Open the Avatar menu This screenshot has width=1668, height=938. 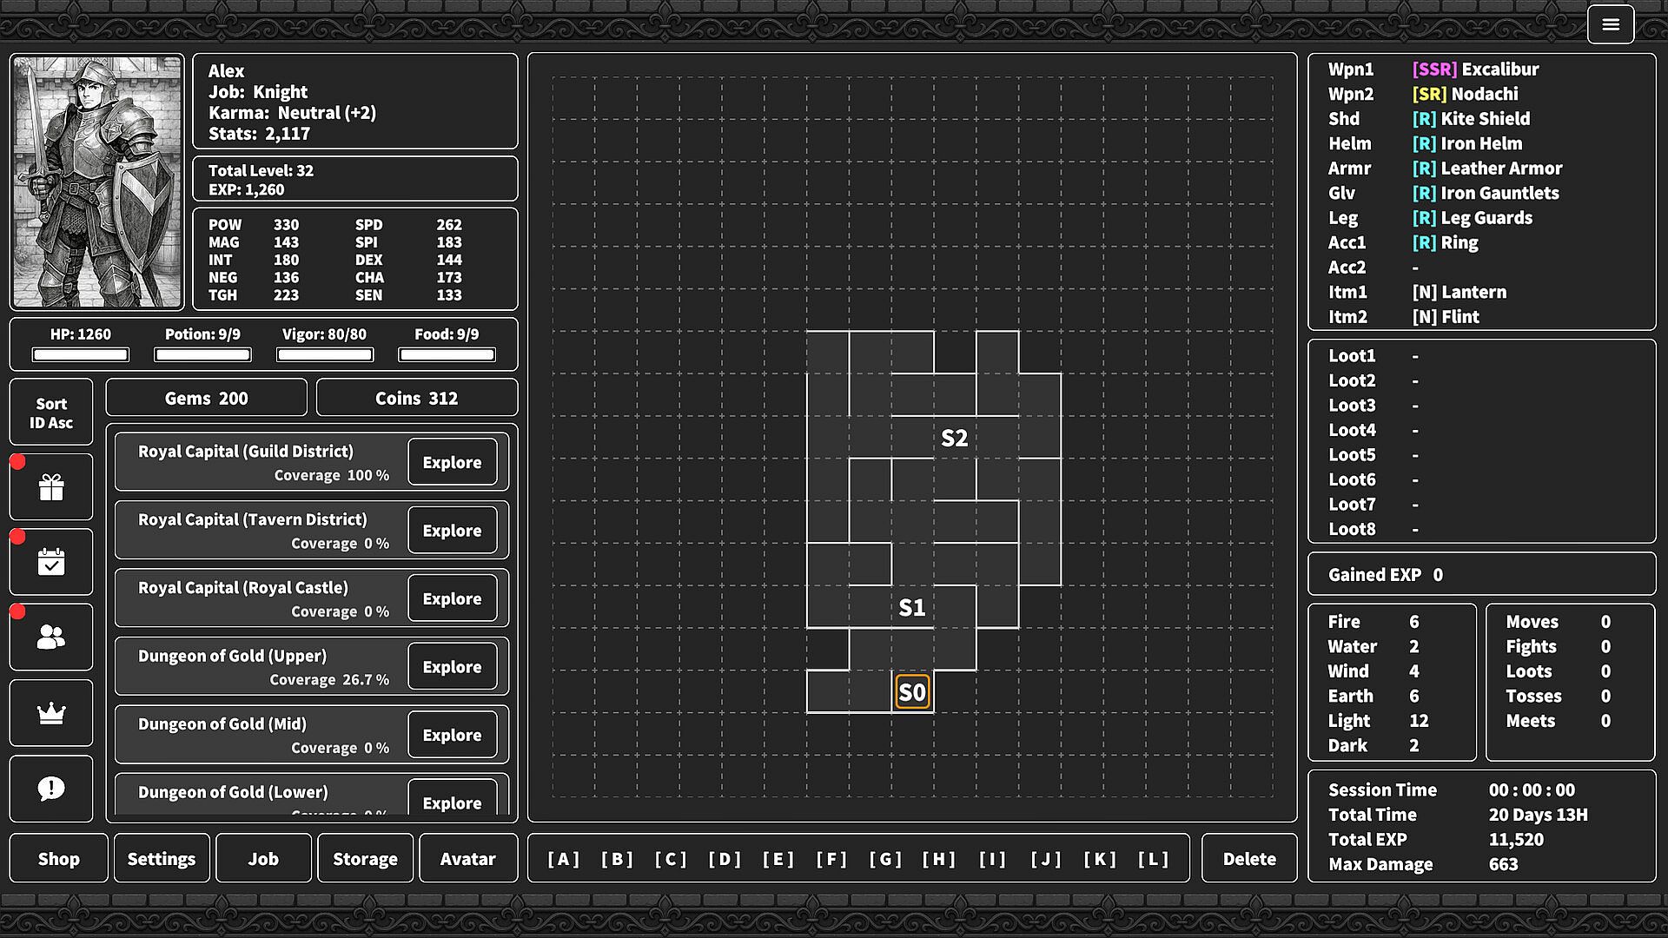click(467, 859)
